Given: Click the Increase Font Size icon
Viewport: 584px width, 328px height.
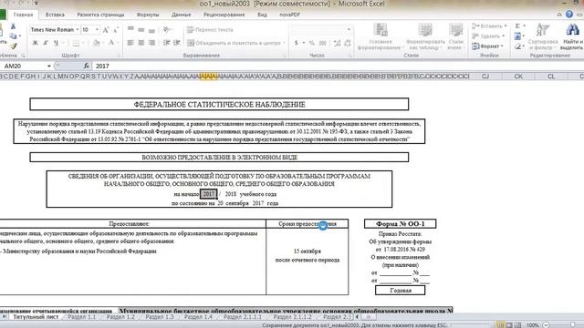Looking at the screenshot, I should pyautogui.click(x=106, y=30).
